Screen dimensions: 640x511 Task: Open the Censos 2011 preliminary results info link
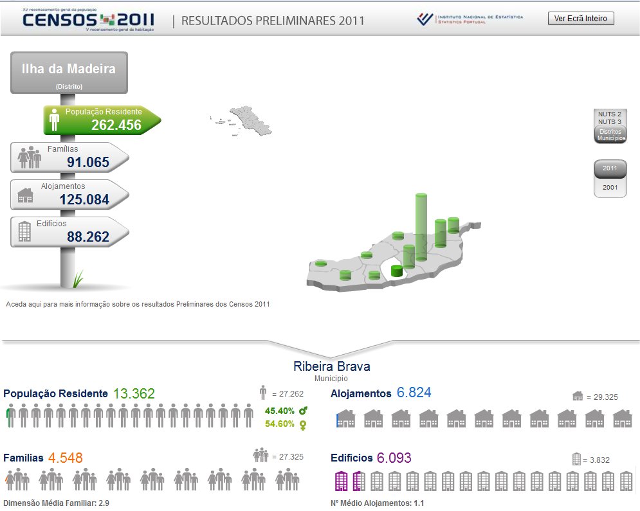pos(138,304)
